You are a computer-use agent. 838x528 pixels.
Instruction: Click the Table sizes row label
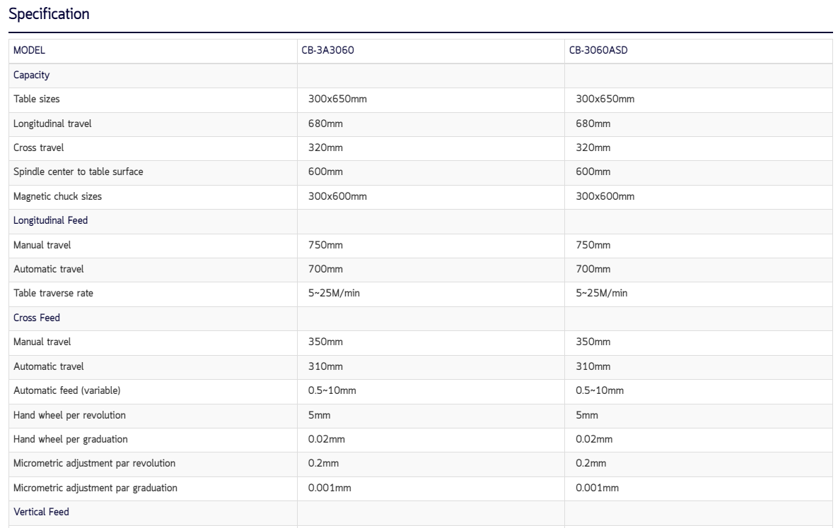point(36,100)
